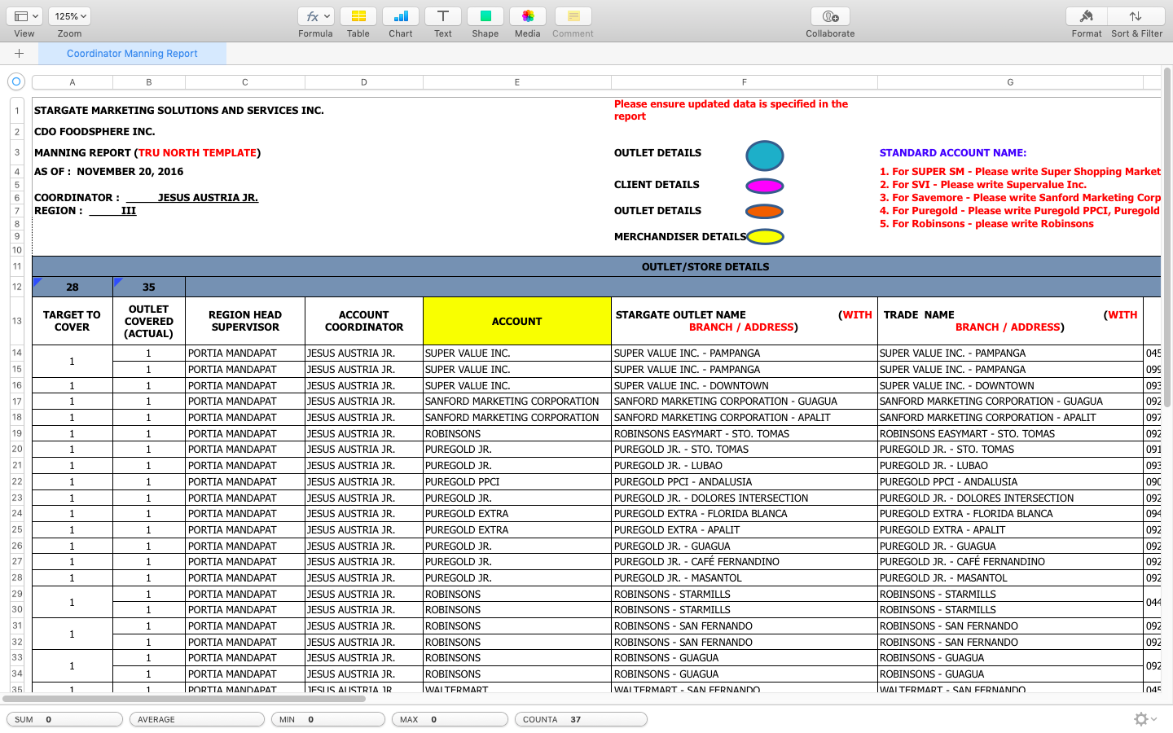This screenshot has height=733, width=1173.
Task: Insert a Shape
Action: click(x=485, y=16)
